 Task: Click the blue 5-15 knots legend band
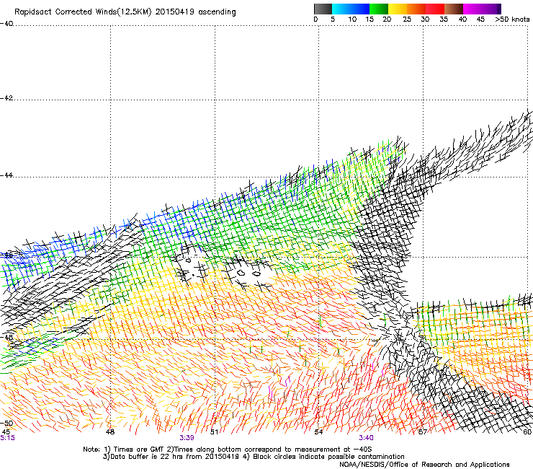[x=351, y=9]
